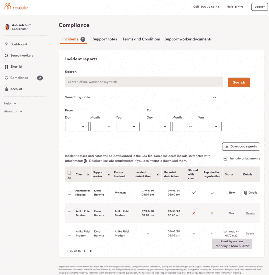Jump to last page of incident results
This screenshot has height=275, width=269.
91,251
